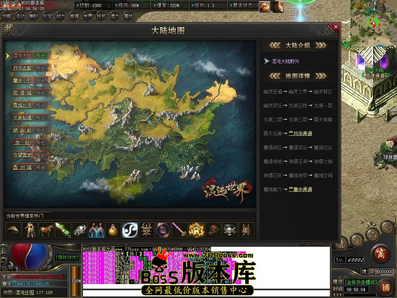Viewport: 397px width, 298px height.
Task: Click the three-sparkle skills round button
Action: 373,234
